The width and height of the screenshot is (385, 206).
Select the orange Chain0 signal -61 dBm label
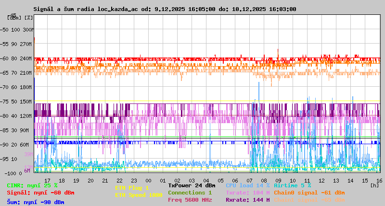(x=309, y=193)
